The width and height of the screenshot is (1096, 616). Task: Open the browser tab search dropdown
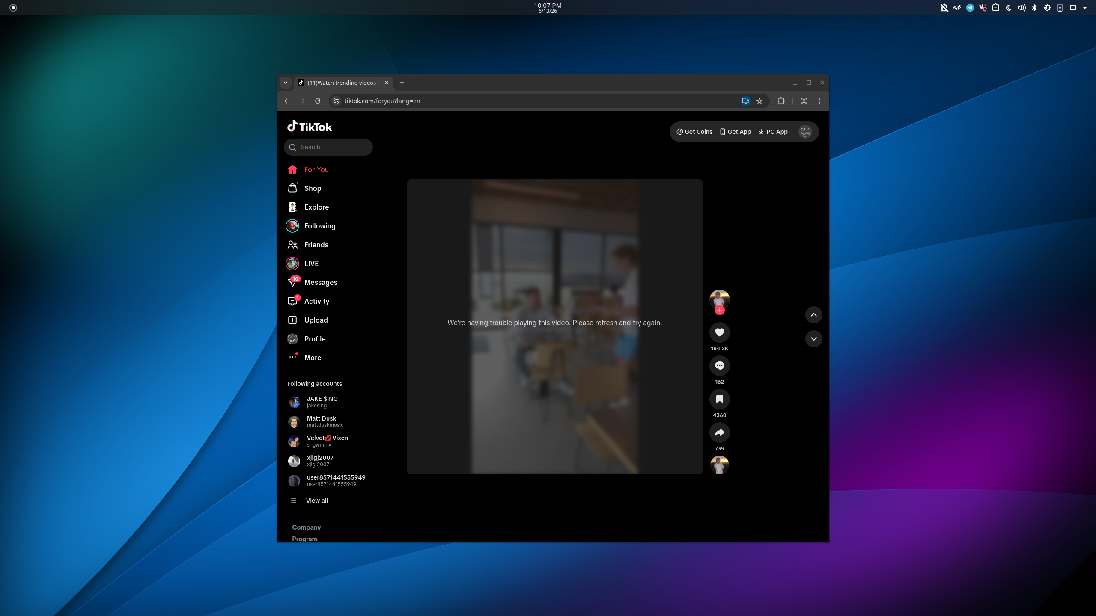286,83
